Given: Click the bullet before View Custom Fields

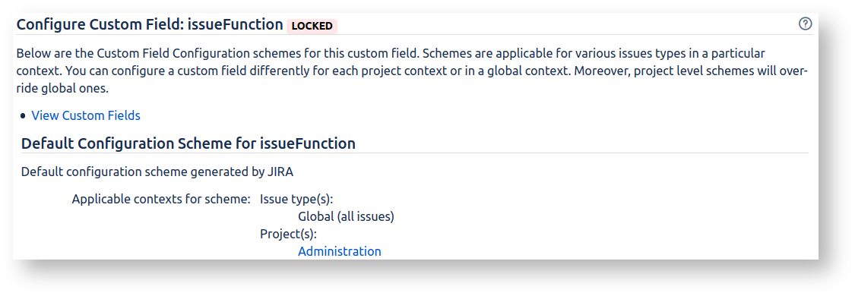Looking at the screenshot, I should [22, 116].
